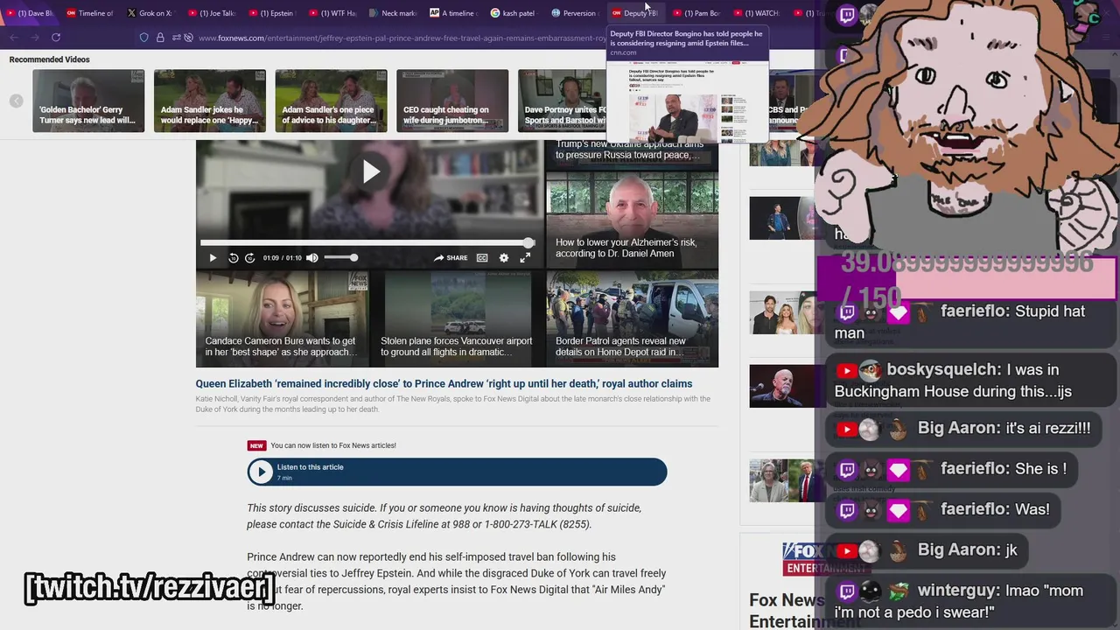Click the piano player sidebar thumbnail
The width and height of the screenshot is (1120, 630).
pyautogui.click(x=780, y=386)
